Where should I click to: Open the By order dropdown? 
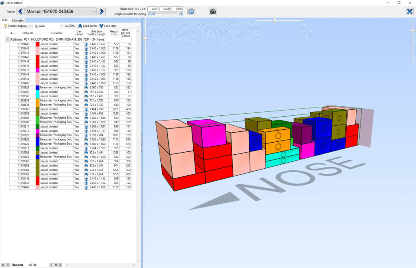click(48, 26)
